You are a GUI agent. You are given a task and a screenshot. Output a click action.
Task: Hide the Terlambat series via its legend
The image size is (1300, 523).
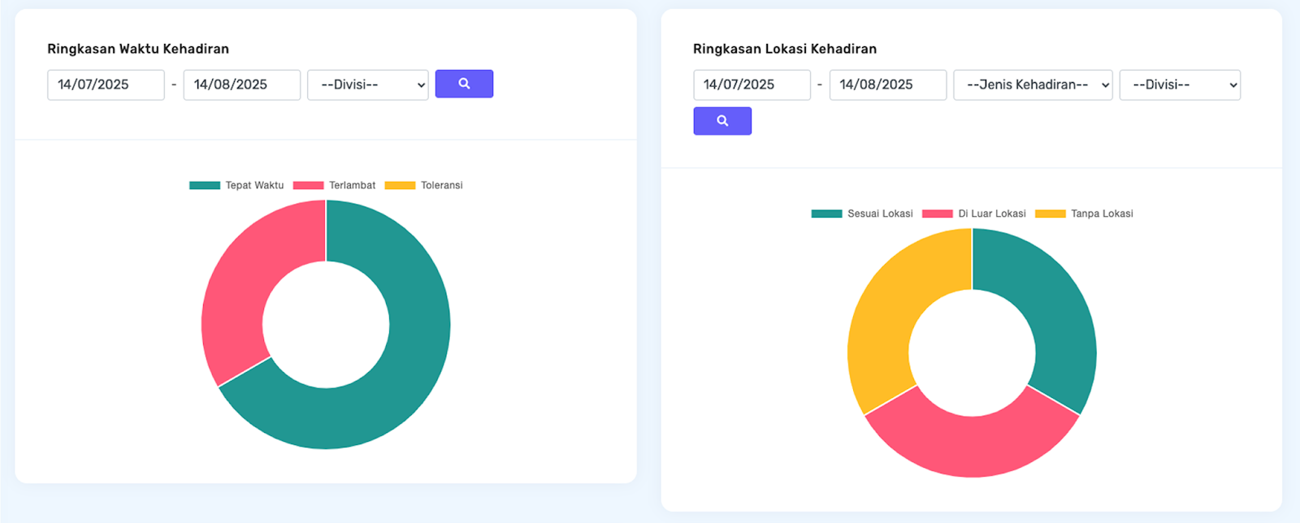click(334, 185)
